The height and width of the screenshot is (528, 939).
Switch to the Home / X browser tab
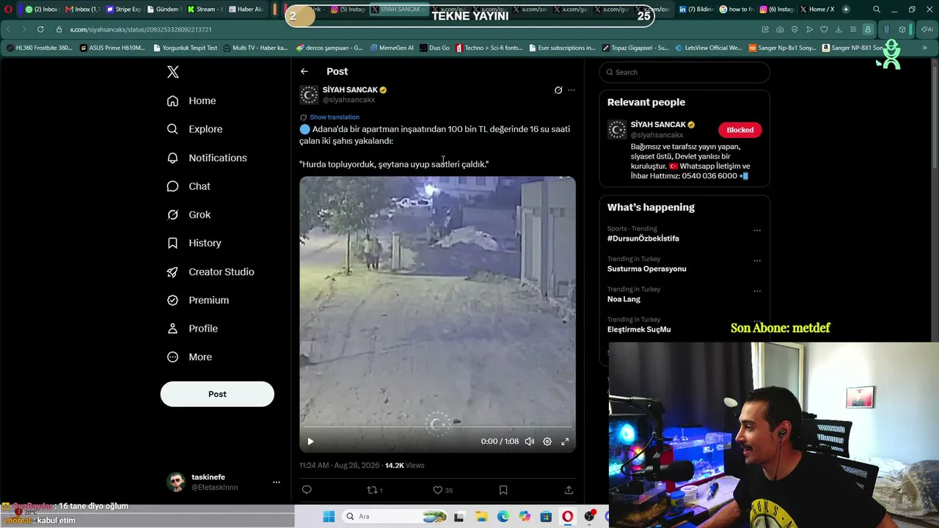coord(817,10)
